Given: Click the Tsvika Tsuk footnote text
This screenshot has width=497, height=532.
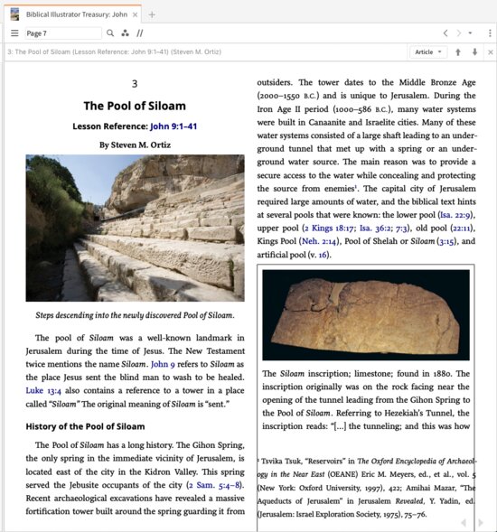Looking at the screenshot, I should (x=366, y=488).
